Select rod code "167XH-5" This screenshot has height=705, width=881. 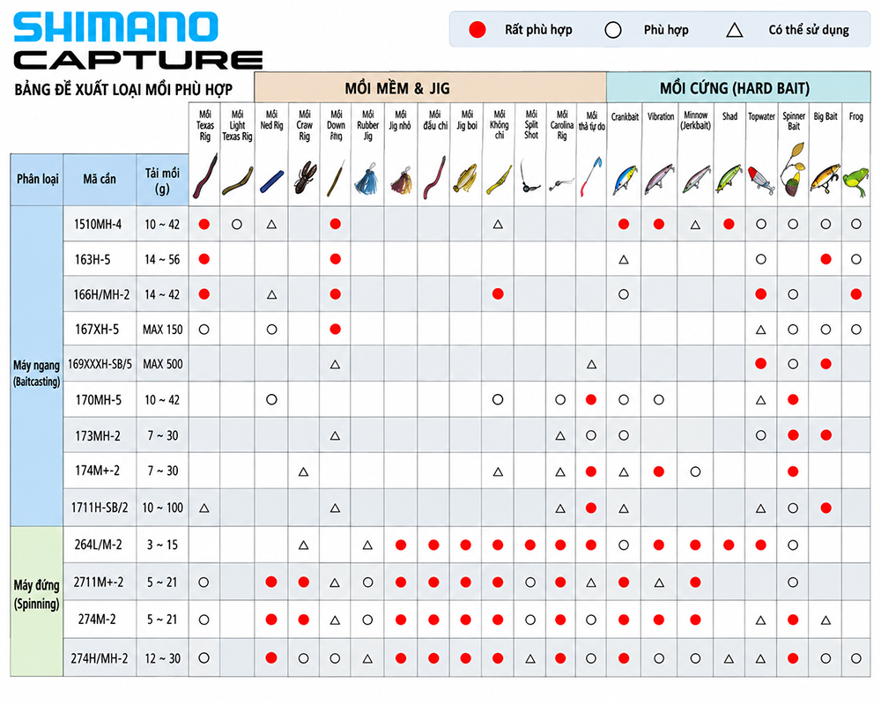tap(97, 330)
